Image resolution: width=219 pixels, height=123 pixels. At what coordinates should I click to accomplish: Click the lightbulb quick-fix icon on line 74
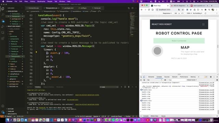pyautogui.click(x=36, y=52)
